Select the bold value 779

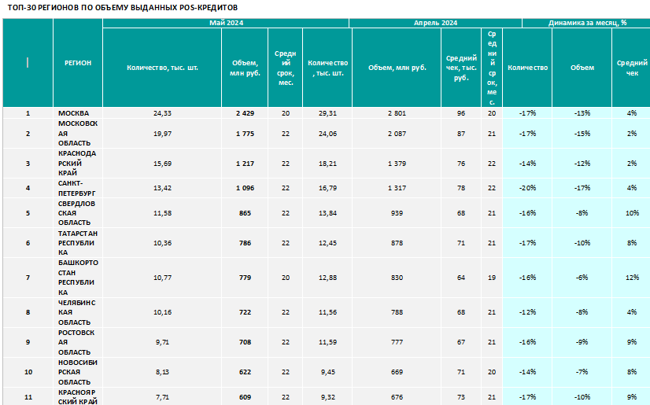tap(245, 278)
